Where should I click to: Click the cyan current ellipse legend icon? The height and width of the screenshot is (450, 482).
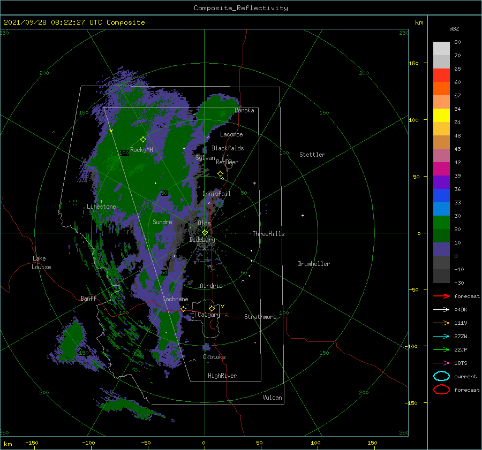coord(441,376)
